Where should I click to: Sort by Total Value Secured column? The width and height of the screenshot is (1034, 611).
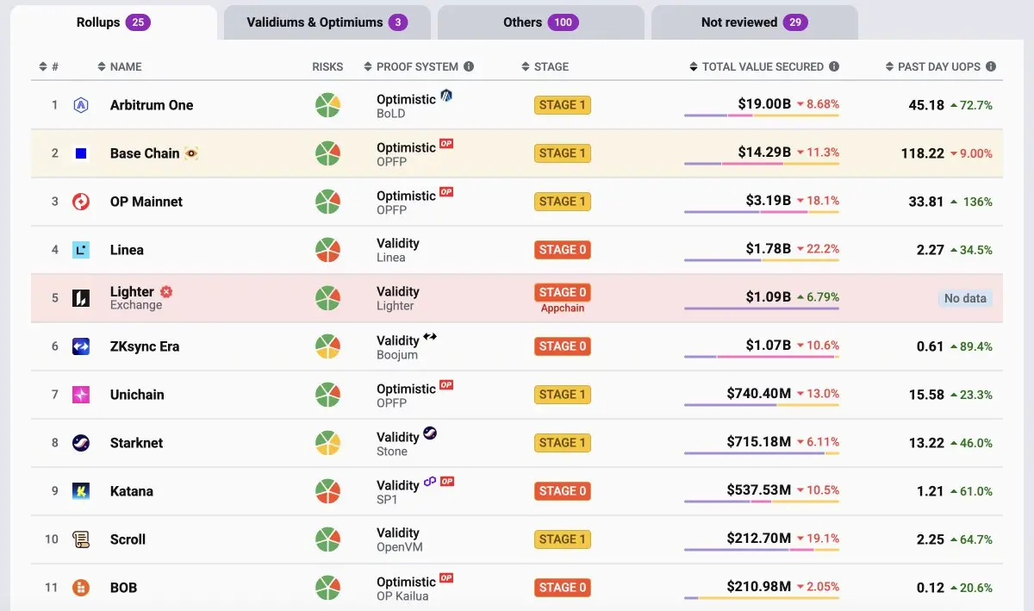point(763,66)
